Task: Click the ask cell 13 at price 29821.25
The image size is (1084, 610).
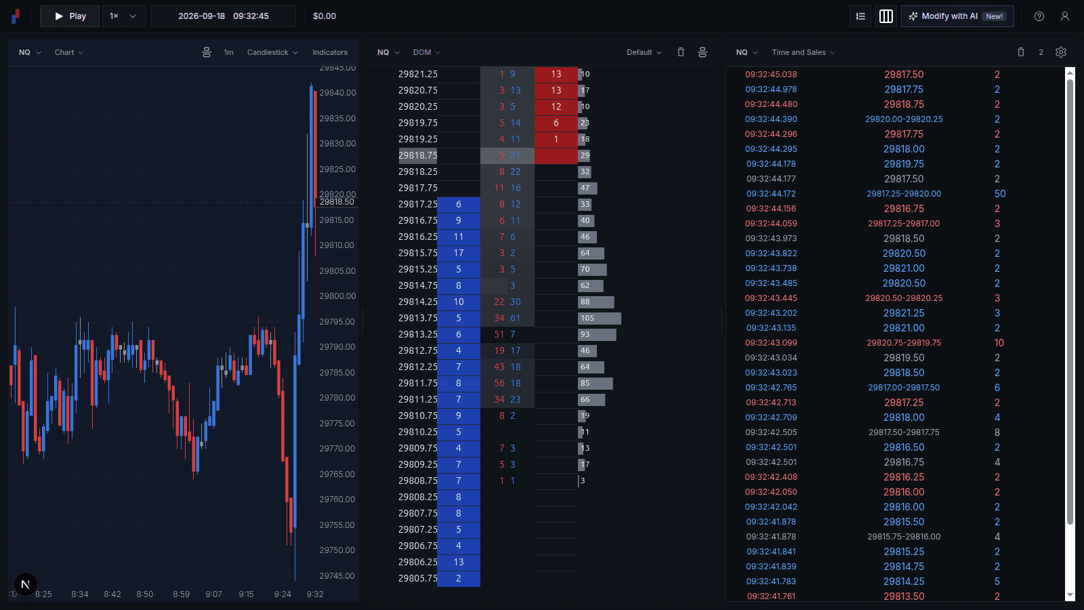Action: tap(556, 74)
